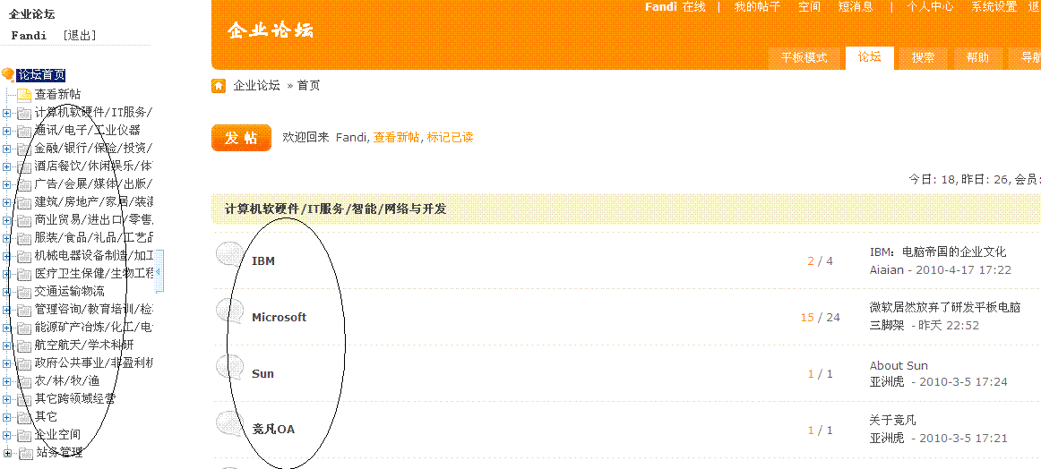Select 能源矿产冶炼/化工 tree item
The width and height of the screenshot is (1041, 469).
94,328
